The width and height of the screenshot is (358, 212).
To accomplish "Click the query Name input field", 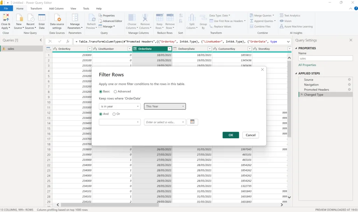I will click(325, 58).
